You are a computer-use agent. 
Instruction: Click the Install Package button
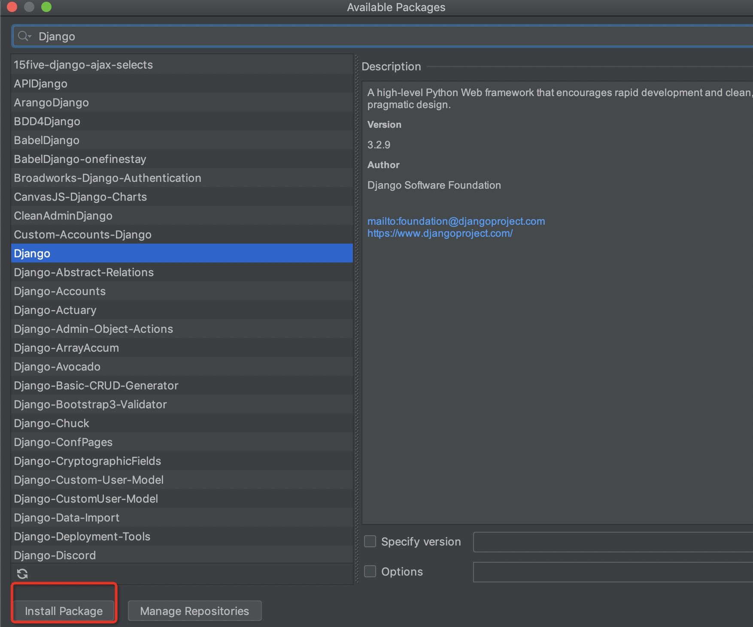tap(64, 611)
